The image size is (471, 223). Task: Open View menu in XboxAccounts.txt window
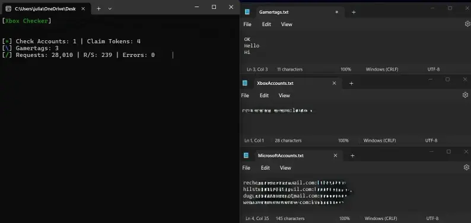284,95
